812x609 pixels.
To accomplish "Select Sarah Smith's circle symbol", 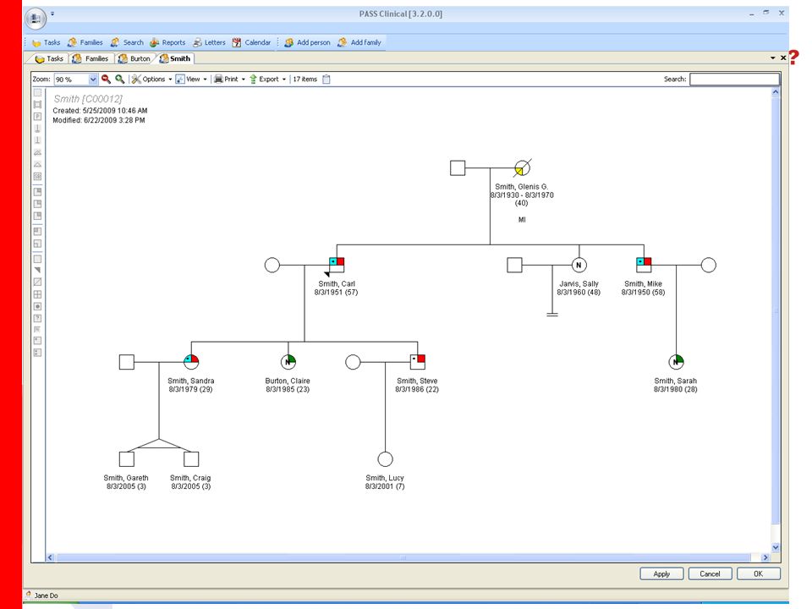I will tap(676, 362).
